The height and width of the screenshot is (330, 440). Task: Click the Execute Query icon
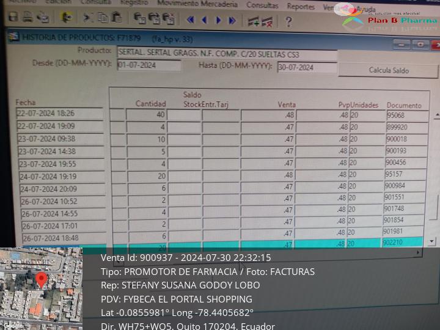coord(154,18)
